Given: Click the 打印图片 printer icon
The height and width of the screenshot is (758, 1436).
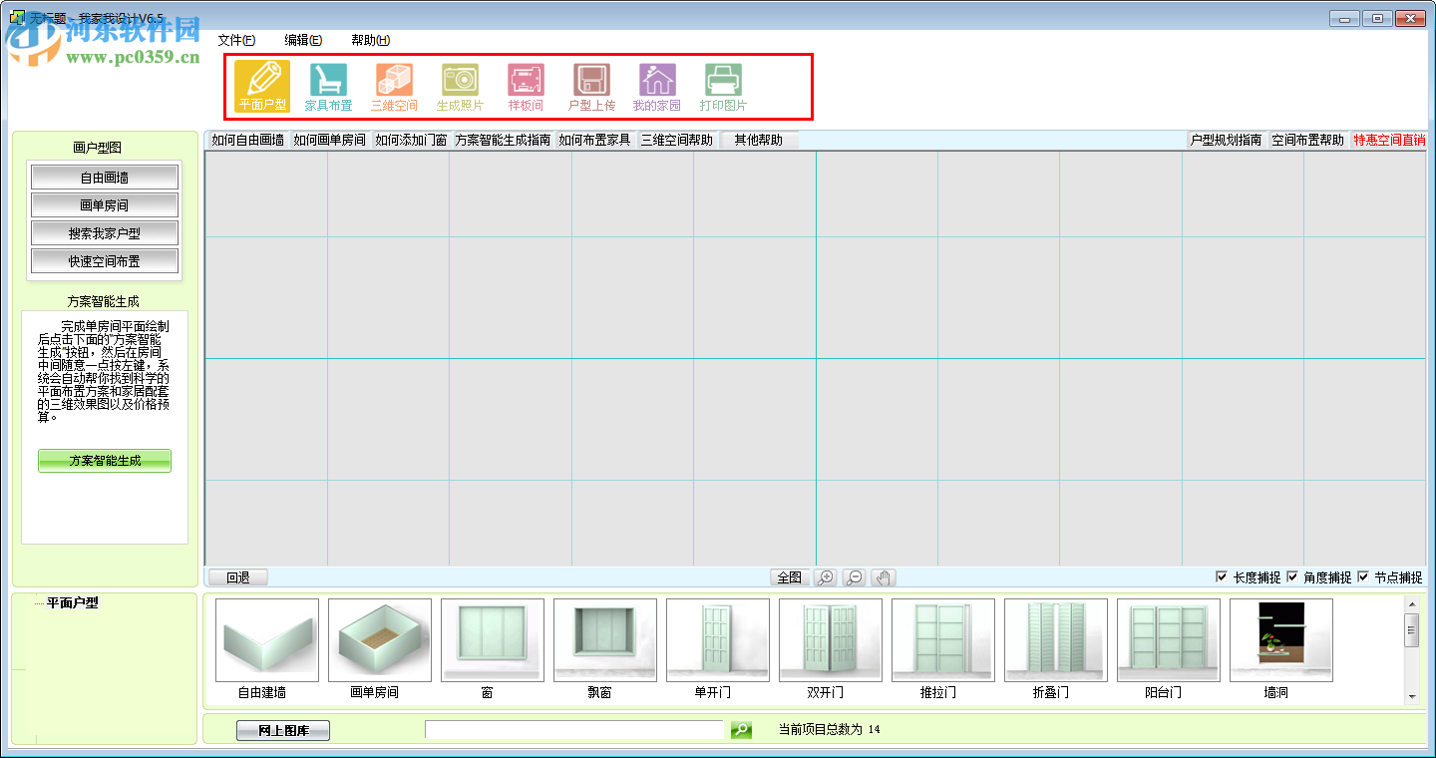Looking at the screenshot, I should [723, 86].
